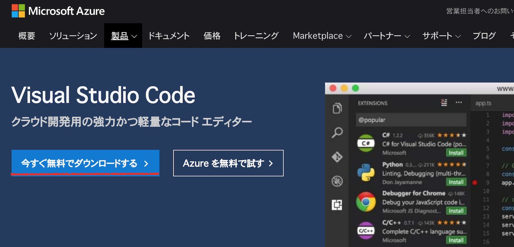Expand the パートナー dropdown menu
514x247 pixels.
coord(386,36)
